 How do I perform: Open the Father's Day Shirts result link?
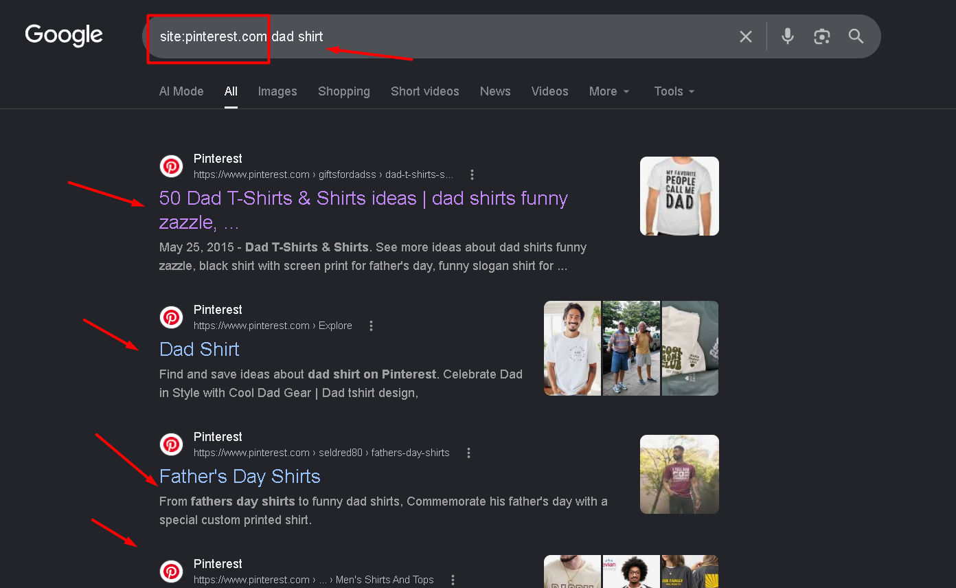(240, 476)
